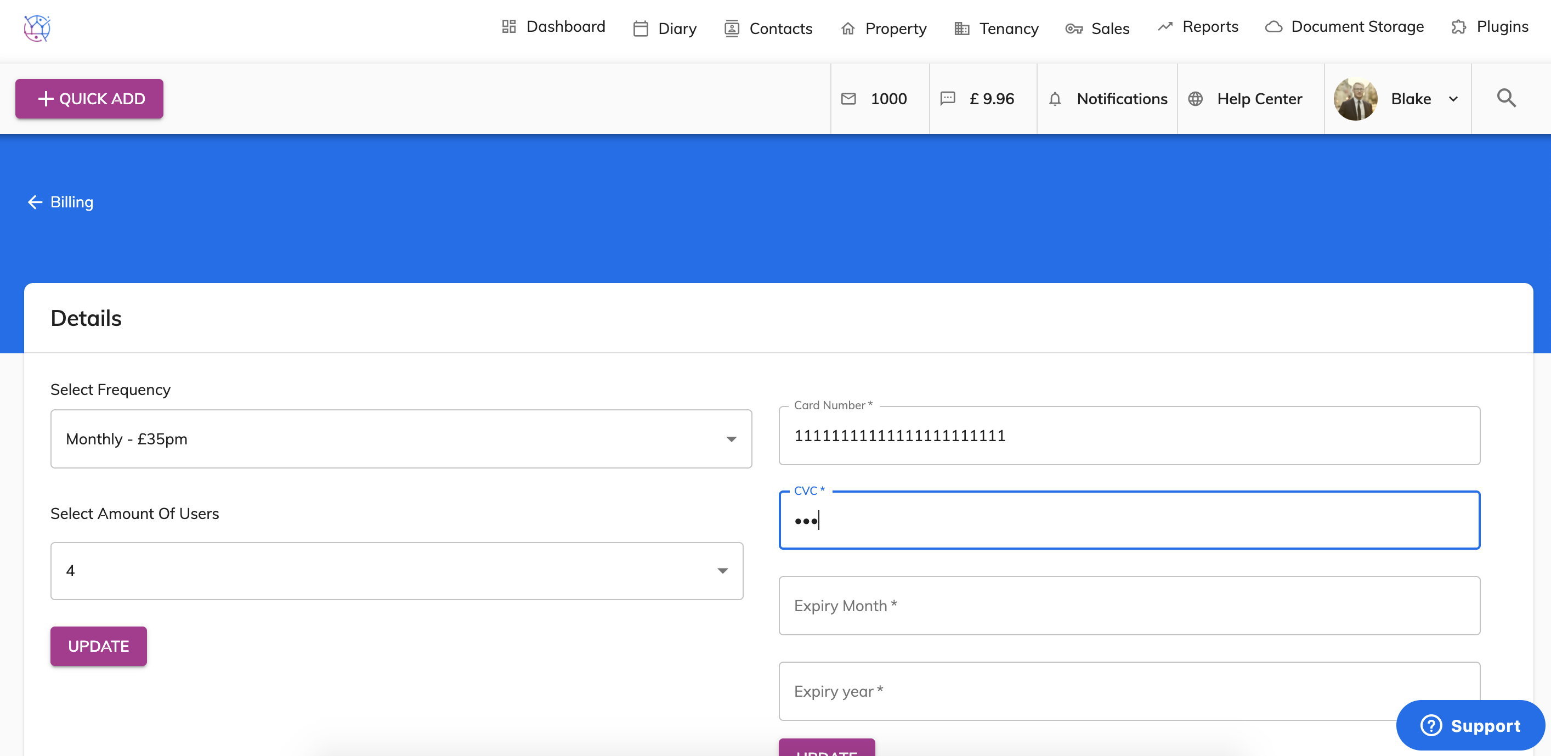Open the search magnifier icon

click(1506, 98)
